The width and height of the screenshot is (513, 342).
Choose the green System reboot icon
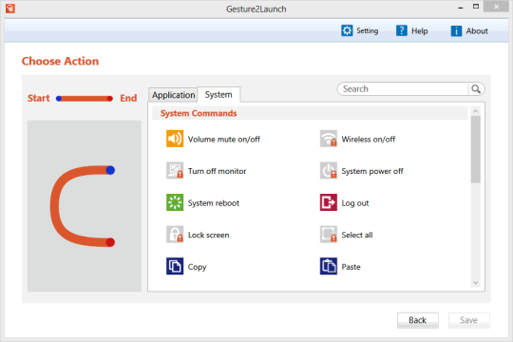pyautogui.click(x=175, y=202)
